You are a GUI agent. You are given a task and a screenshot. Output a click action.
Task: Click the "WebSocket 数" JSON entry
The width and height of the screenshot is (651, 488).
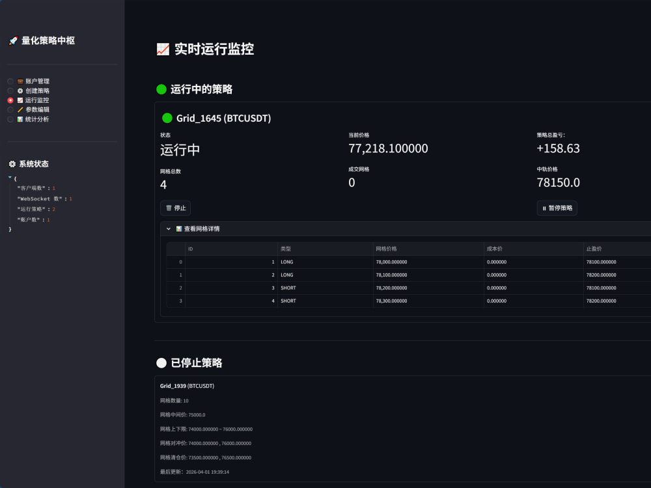point(44,198)
